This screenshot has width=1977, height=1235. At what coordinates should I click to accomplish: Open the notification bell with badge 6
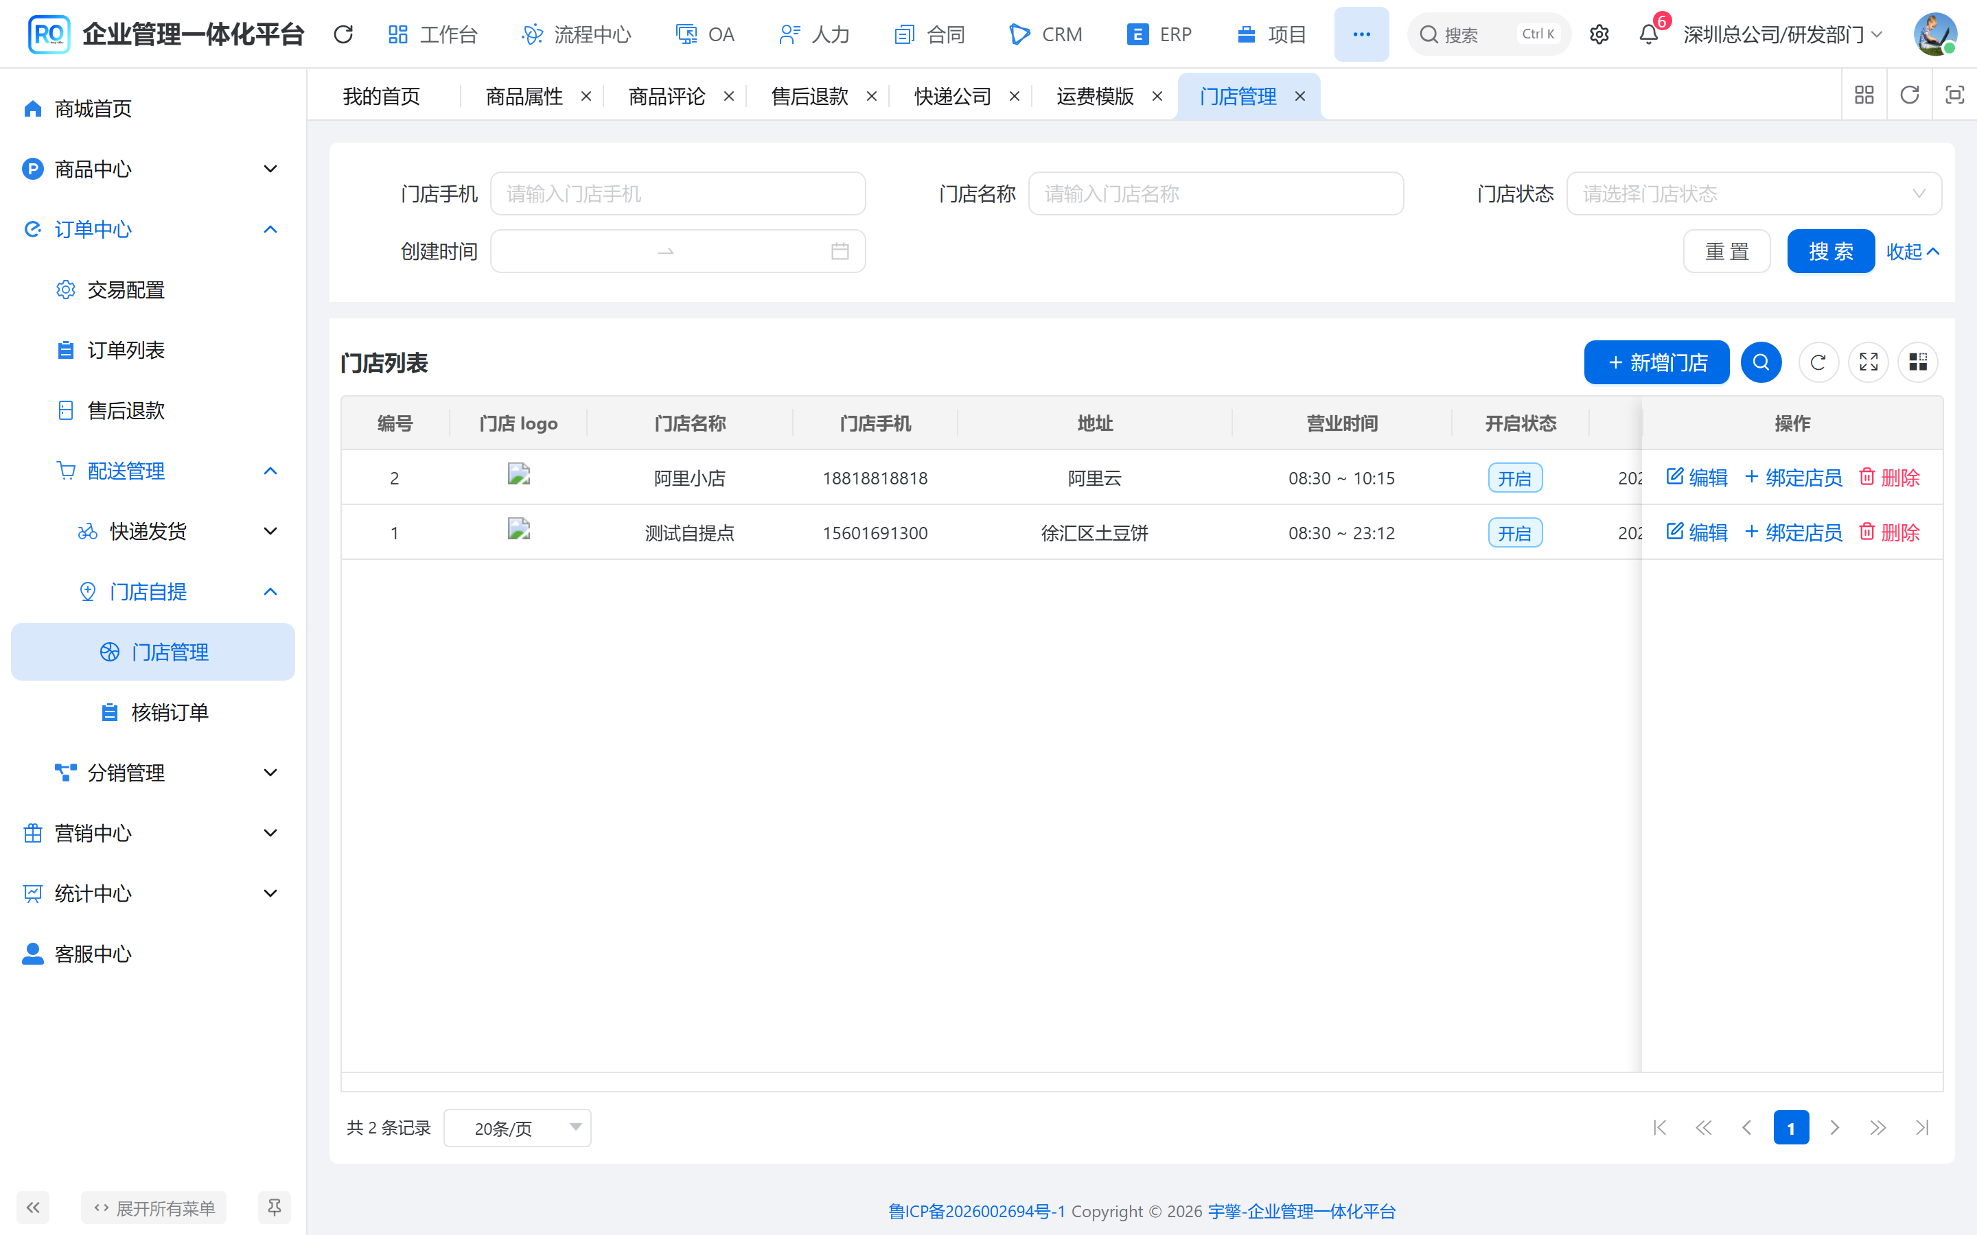coord(1649,34)
